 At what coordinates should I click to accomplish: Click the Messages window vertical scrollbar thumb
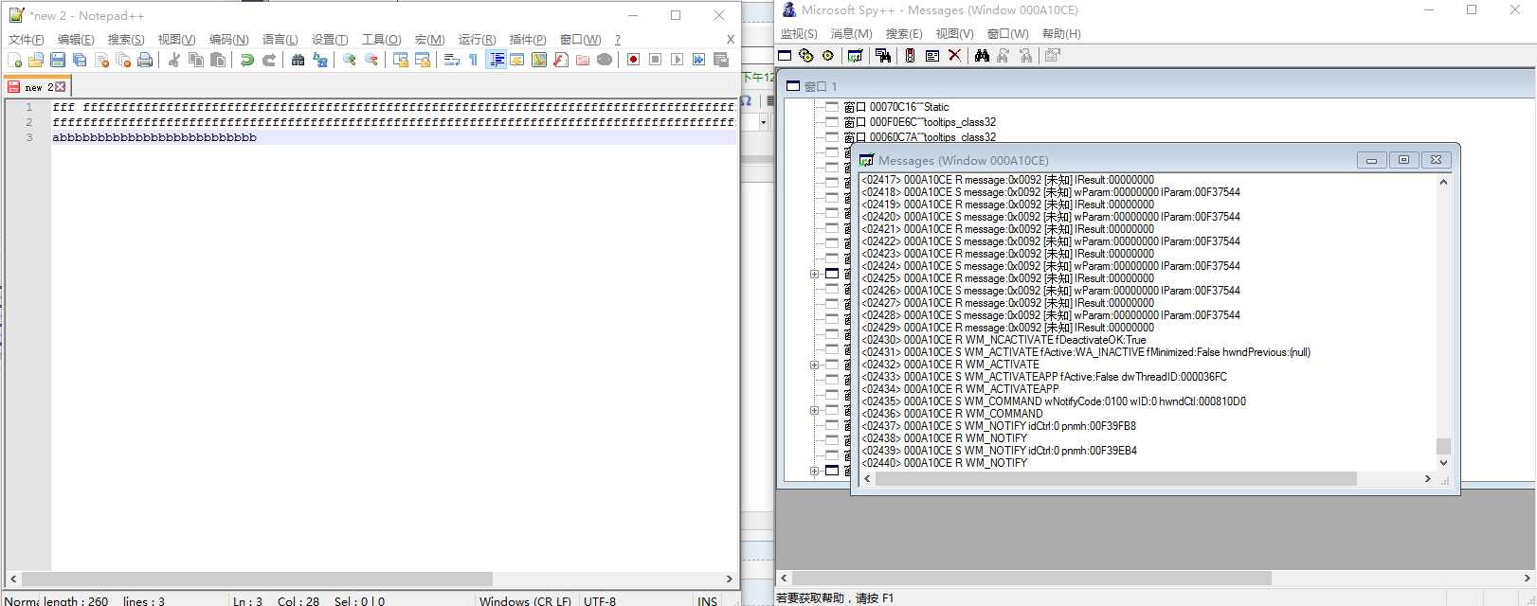point(1443,446)
